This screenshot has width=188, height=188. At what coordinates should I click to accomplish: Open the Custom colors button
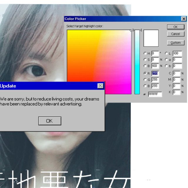[x=175, y=43]
